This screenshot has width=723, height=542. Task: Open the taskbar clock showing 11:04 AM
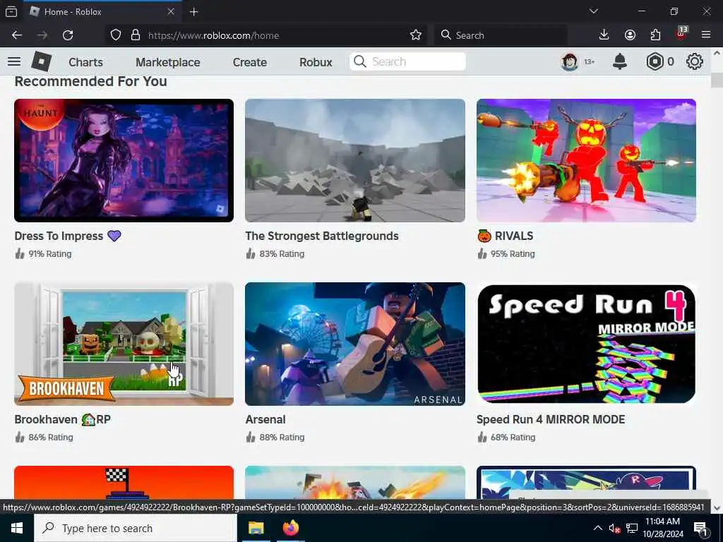[x=662, y=528]
